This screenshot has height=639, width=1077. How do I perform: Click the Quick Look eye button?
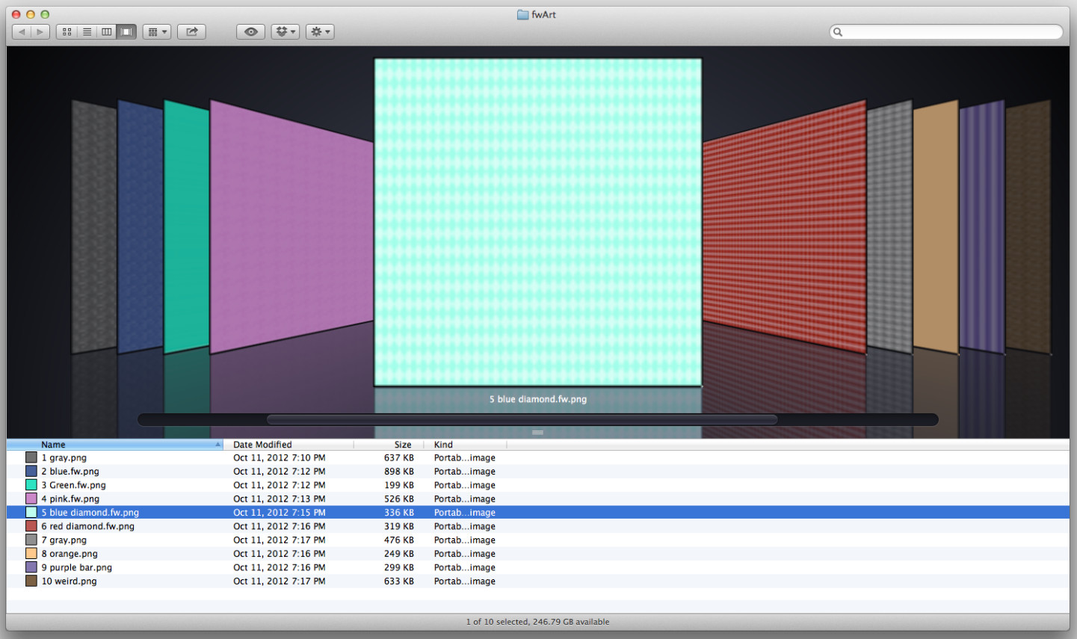[x=251, y=32]
